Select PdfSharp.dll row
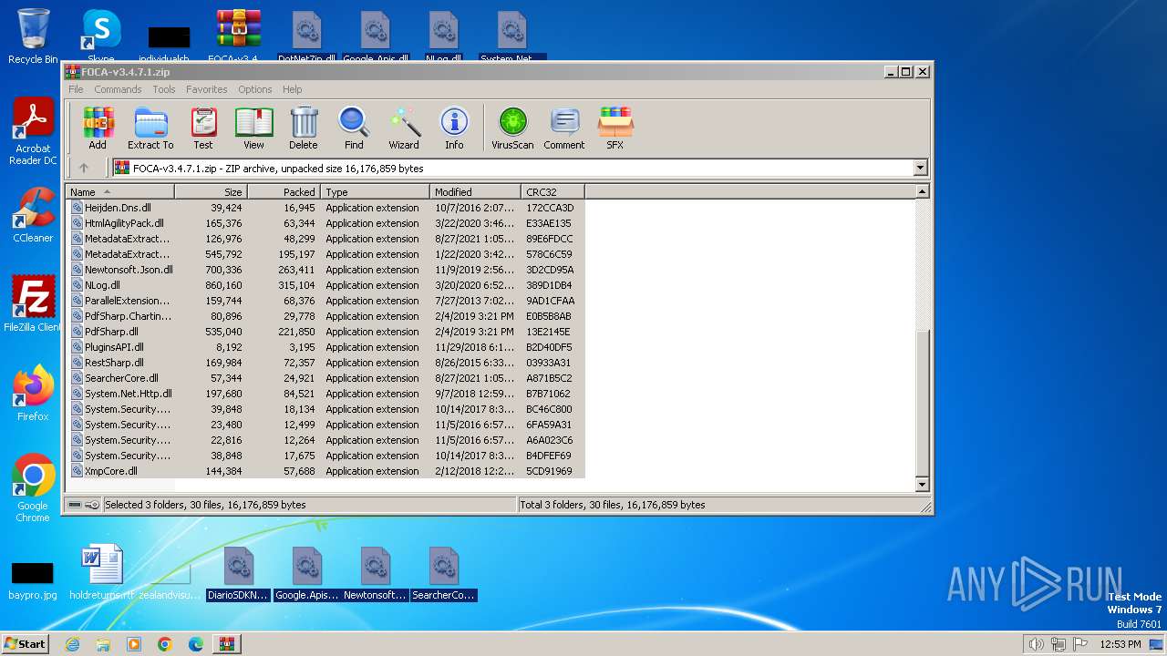The width and height of the screenshot is (1167, 656). 325,332
